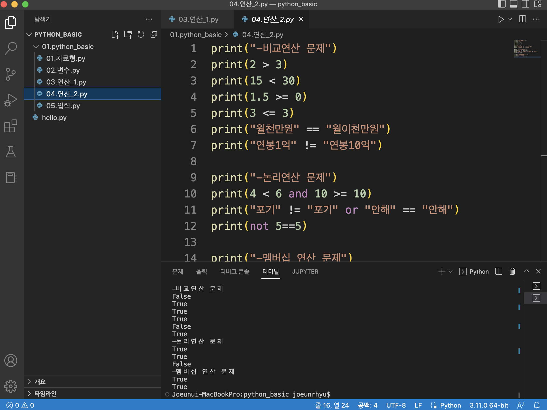Select the first terminal instance
Viewport: 547px width, 410px height.
pos(536,286)
